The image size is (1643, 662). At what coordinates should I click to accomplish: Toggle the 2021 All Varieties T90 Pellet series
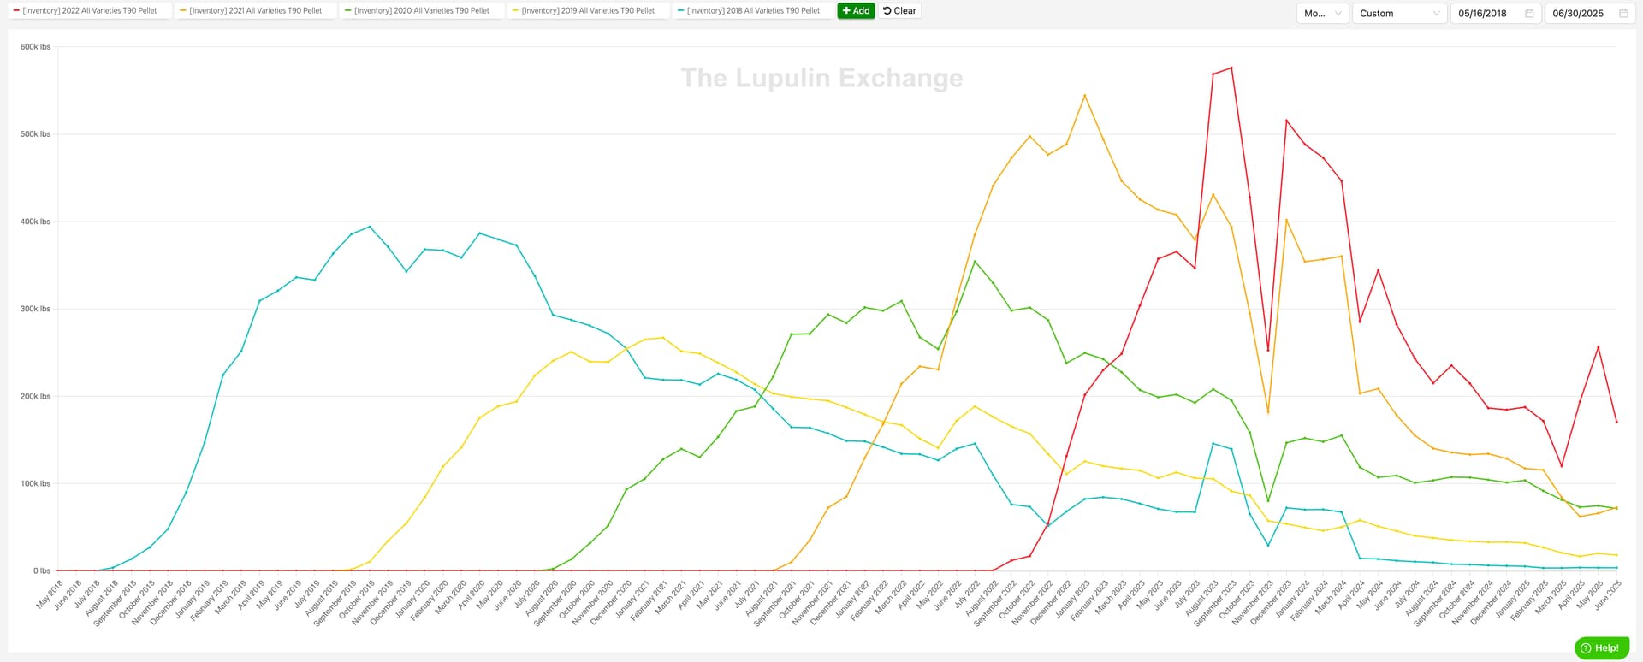pyautogui.click(x=255, y=11)
